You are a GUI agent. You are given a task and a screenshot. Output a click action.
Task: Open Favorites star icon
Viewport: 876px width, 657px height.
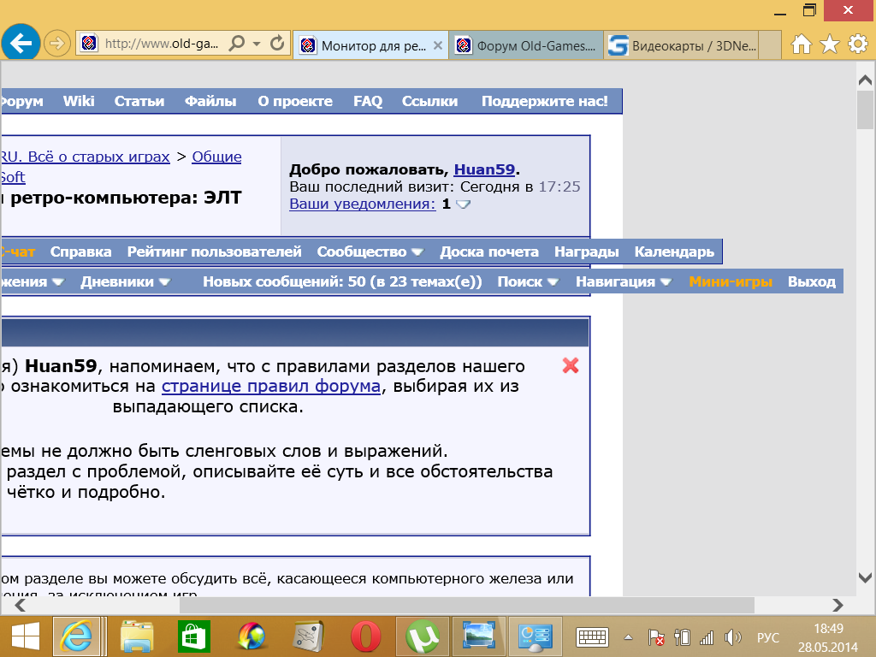830,44
